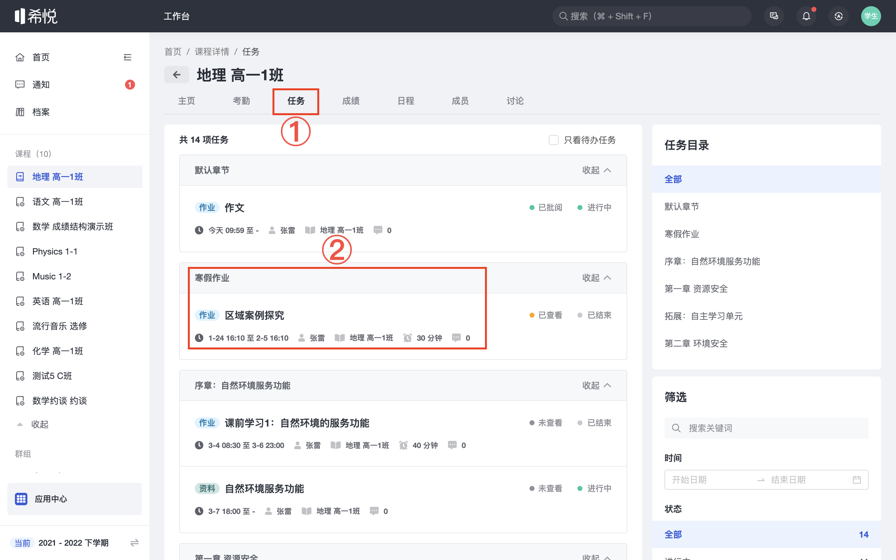Select 第一章 资源安全 in task directory
The height and width of the screenshot is (560, 896).
[696, 288]
